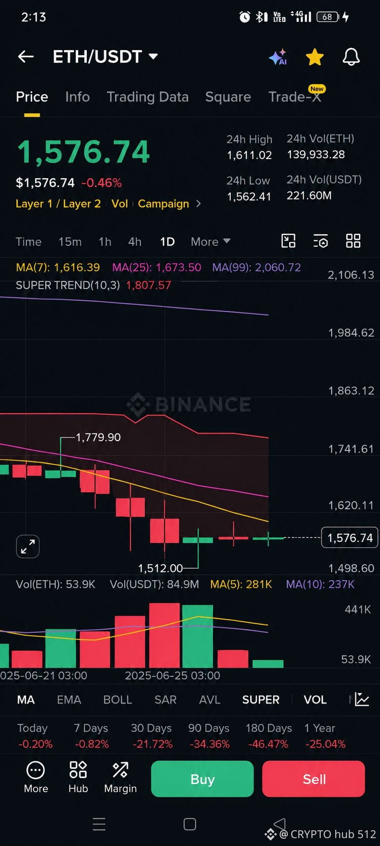The width and height of the screenshot is (380, 846).
Task: Open Margin trading icon
Action: pyautogui.click(x=120, y=777)
